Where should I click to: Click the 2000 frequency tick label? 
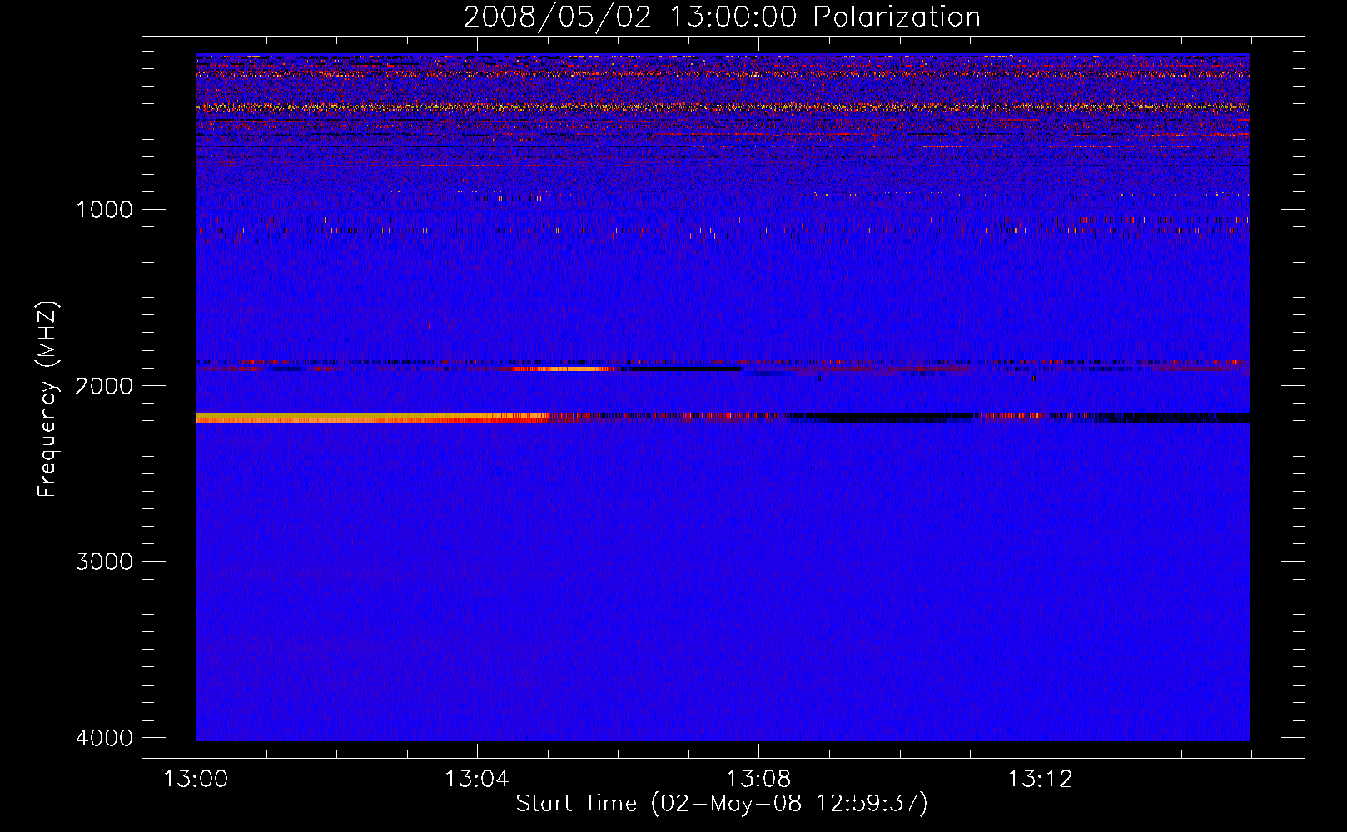click(x=104, y=385)
